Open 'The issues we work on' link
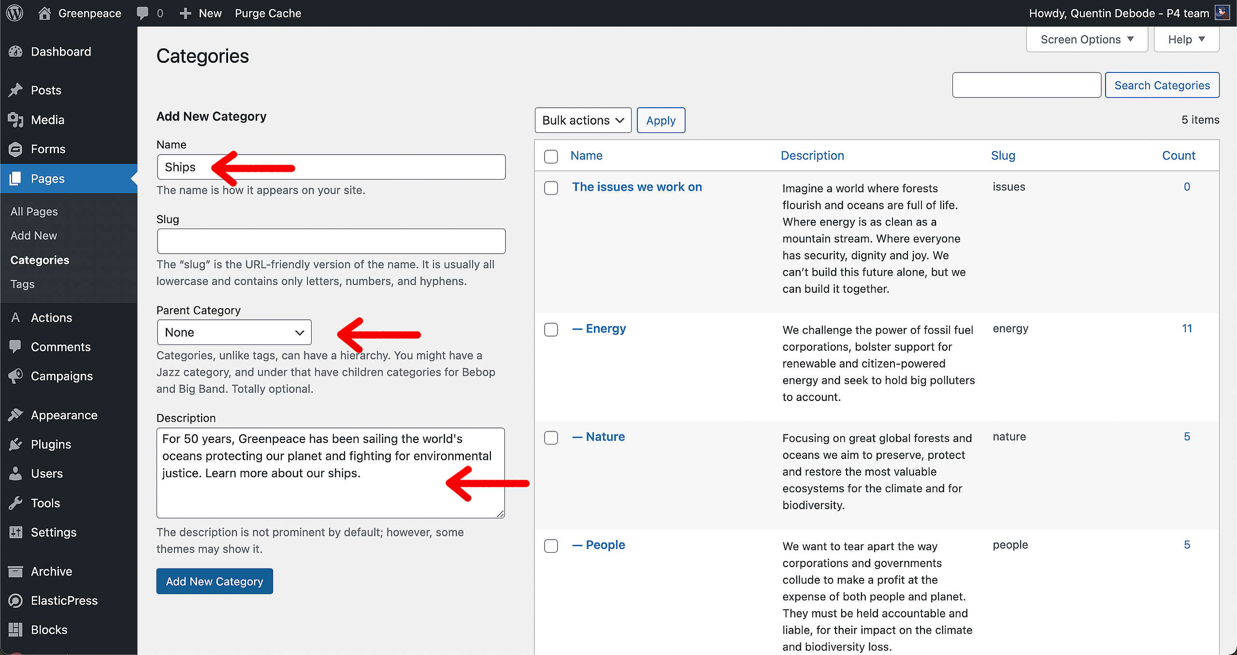 pyautogui.click(x=637, y=187)
